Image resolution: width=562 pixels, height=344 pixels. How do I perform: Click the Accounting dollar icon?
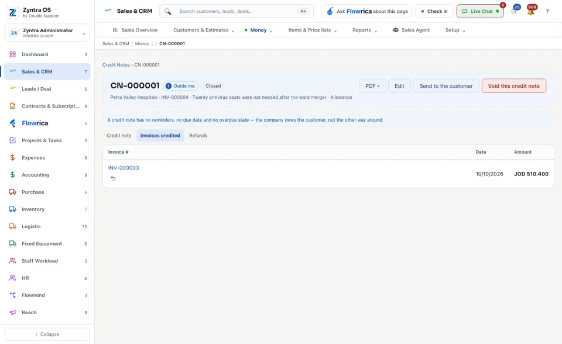point(12,174)
